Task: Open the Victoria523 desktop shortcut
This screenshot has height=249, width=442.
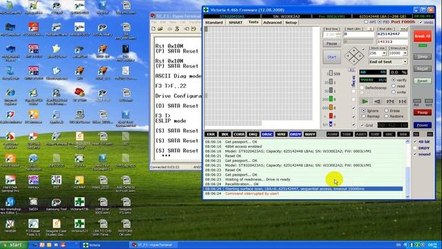Action: pos(79,225)
